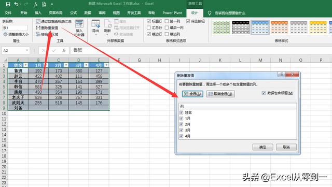Click the Resize Table icon
332x187 pixels.
[5, 34]
